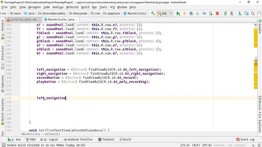Open the Android Profiler gauge icon
Screen dimensions: 262x147
tap(204, 13)
